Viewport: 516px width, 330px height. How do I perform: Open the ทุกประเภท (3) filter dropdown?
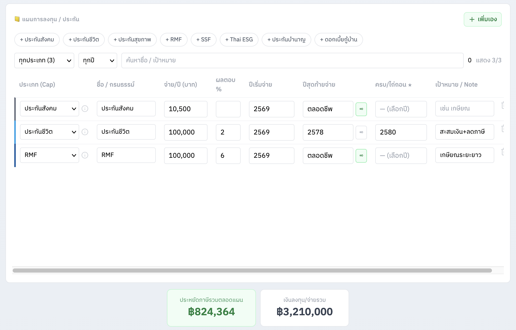point(44,61)
